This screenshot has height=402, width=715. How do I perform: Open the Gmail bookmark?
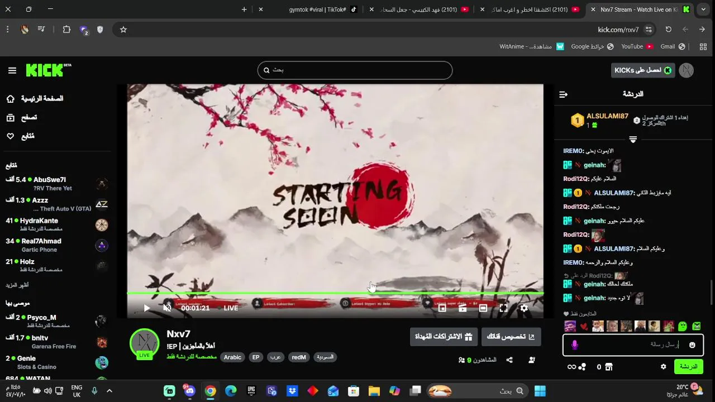672,46
